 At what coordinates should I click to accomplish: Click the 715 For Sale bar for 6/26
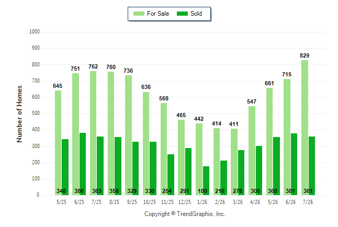[287, 137]
